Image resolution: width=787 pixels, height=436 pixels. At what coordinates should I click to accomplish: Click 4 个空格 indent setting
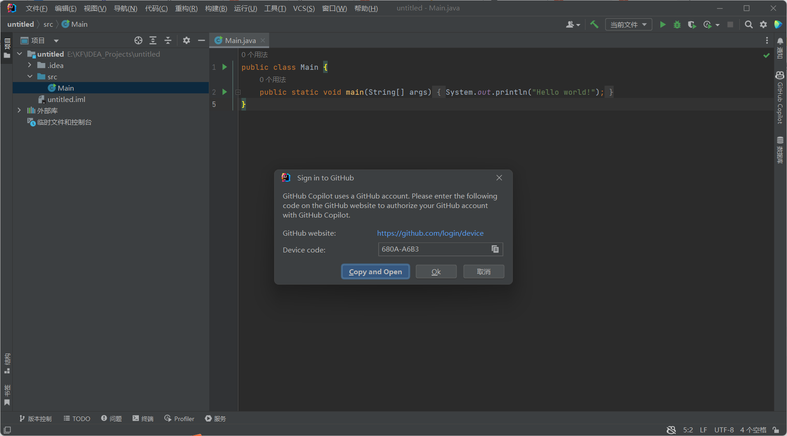[753, 430]
